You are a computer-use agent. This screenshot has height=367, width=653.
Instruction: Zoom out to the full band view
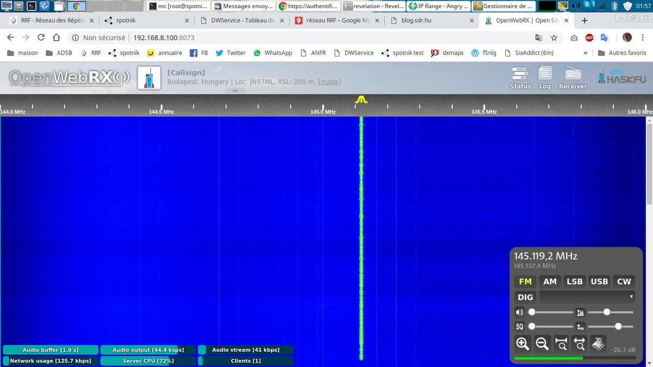coord(579,344)
